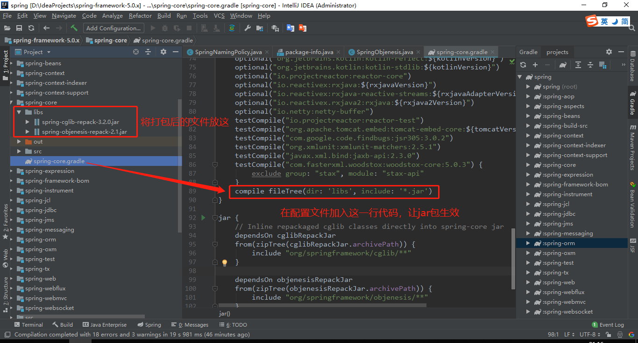The width and height of the screenshot is (638, 343).
Task: Expand :spring-core node in Gradle panel
Action: coord(528,165)
